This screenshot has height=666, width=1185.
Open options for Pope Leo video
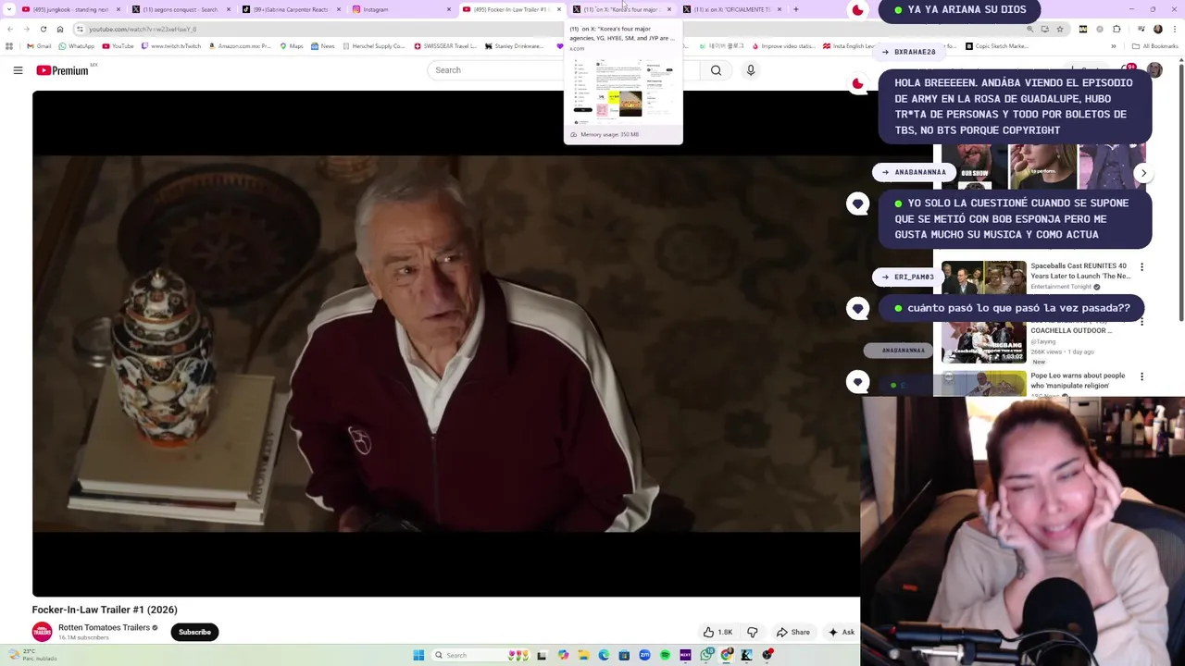coord(1141,376)
